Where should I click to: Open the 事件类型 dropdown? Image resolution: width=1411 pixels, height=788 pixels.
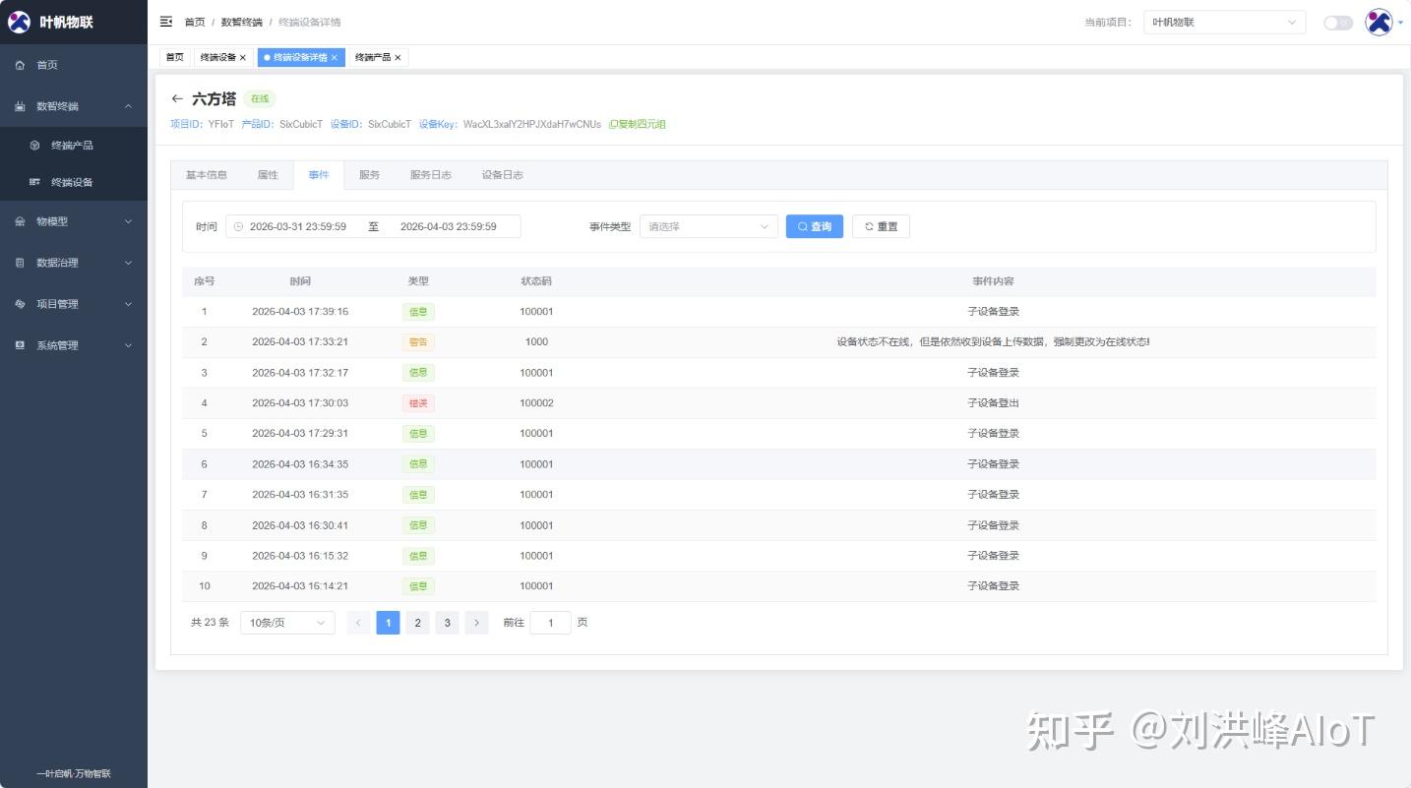(x=708, y=227)
